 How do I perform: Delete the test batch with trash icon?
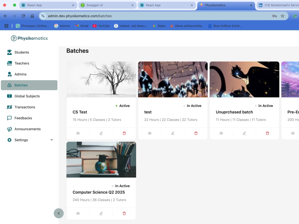click(x=196, y=133)
